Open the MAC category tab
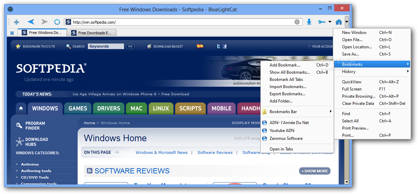This screenshot has width=418, height=194. click(136, 108)
